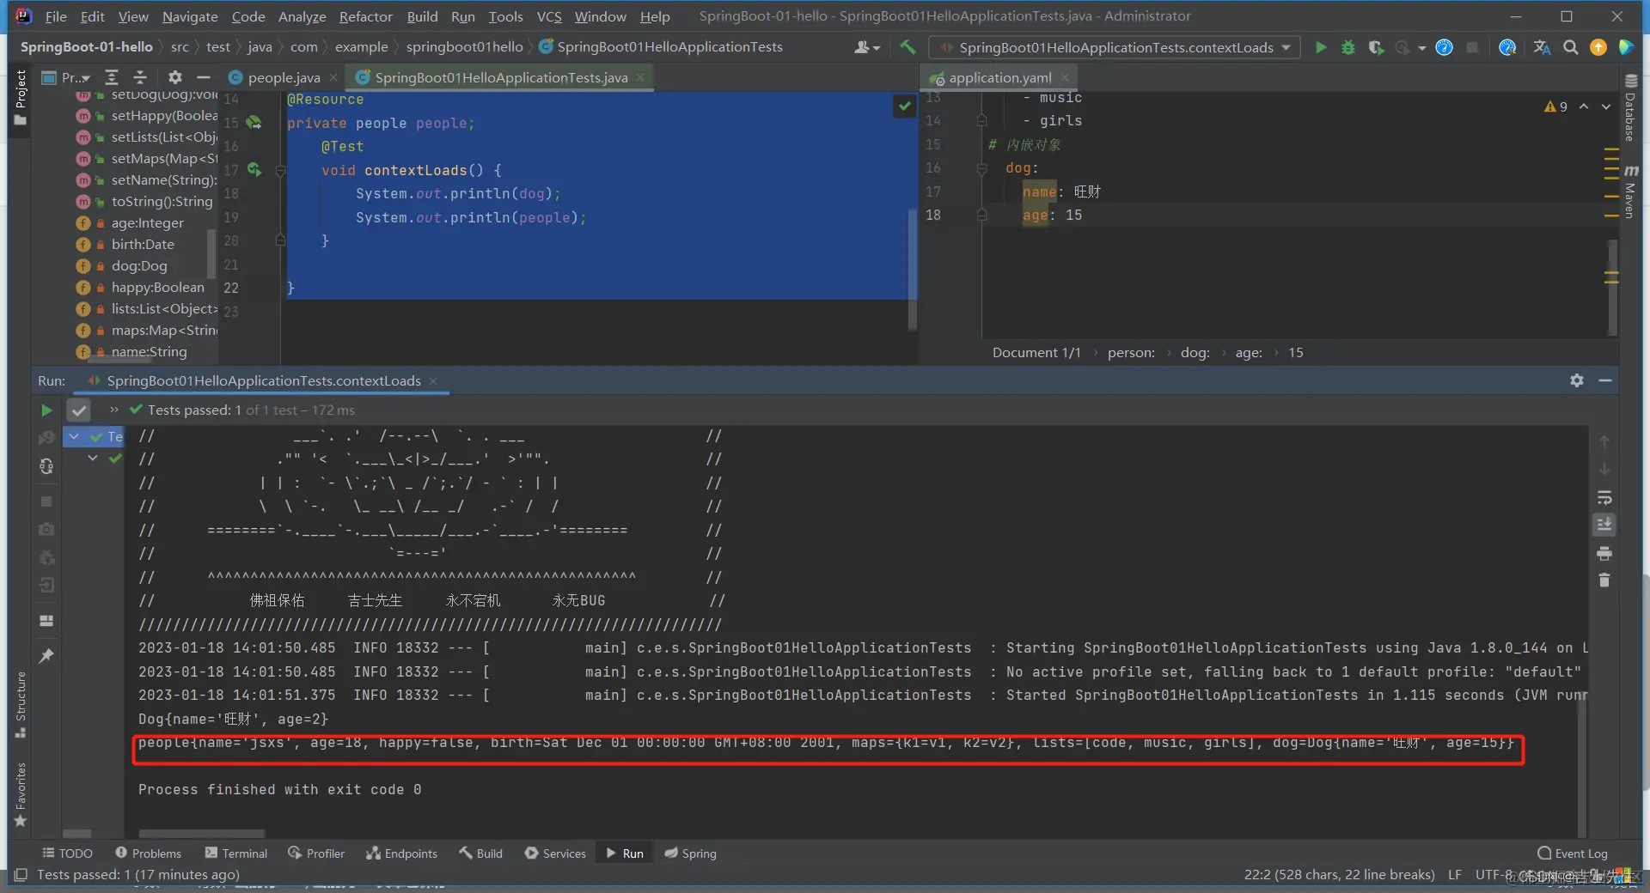Toggle the Database tool window on the right edge
This screenshot has height=893, width=1650.
pos(1630,108)
